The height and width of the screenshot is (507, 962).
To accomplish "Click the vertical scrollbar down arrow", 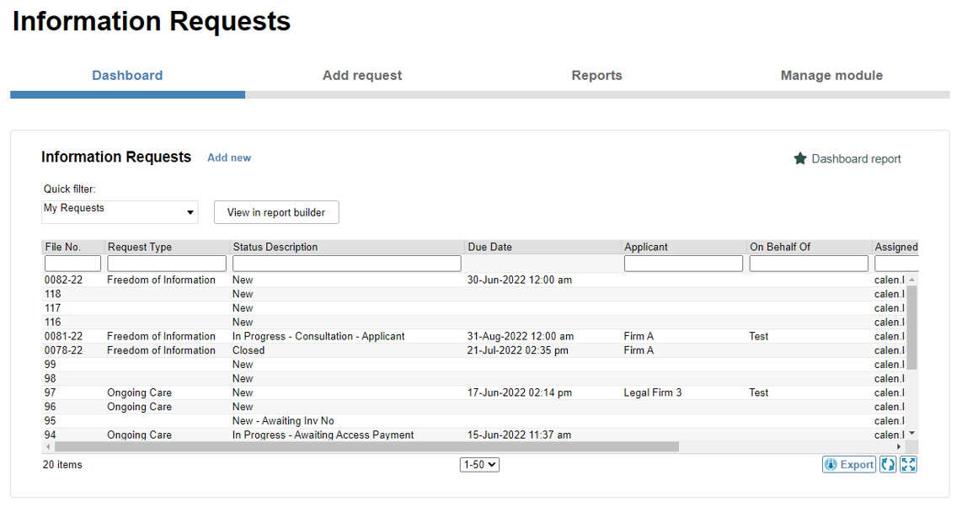I will pos(912,434).
